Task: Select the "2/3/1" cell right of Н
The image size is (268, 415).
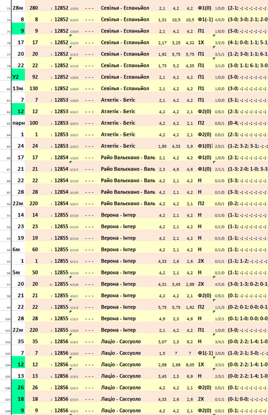Action: [x=220, y=376]
